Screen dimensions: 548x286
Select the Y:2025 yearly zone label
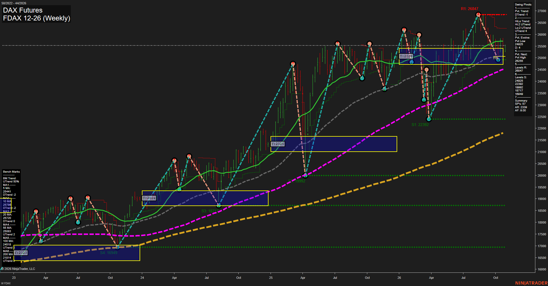(x=278, y=144)
